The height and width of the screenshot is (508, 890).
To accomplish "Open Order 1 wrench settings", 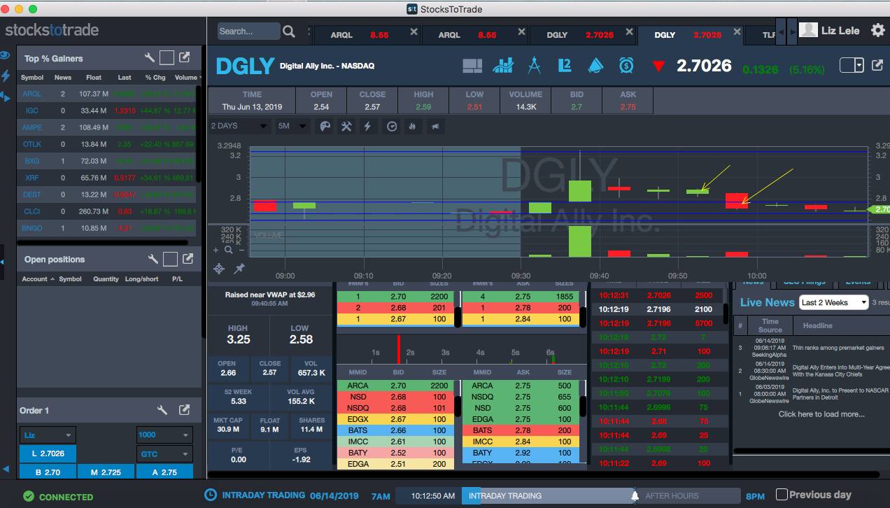I will tap(162, 410).
